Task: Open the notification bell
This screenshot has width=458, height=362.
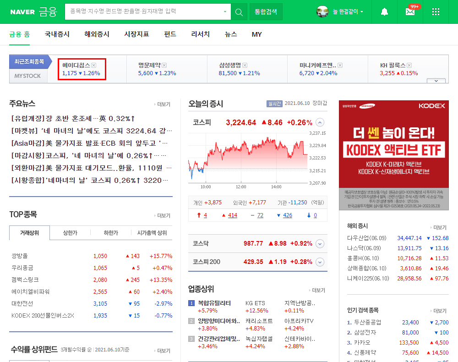Action: coord(384,12)
